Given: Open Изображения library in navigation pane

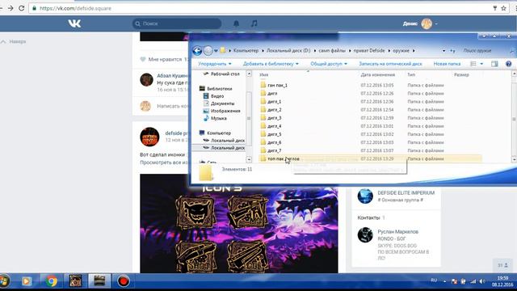Looking at the screenshot, I should [x=225, y=111].
